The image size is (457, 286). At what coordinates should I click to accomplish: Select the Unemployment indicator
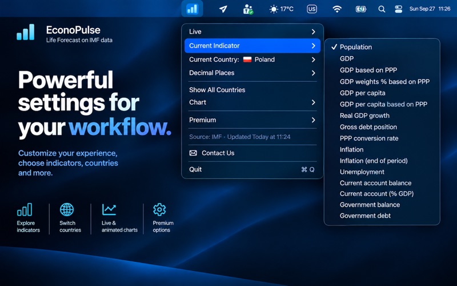[x=382, y=172]
